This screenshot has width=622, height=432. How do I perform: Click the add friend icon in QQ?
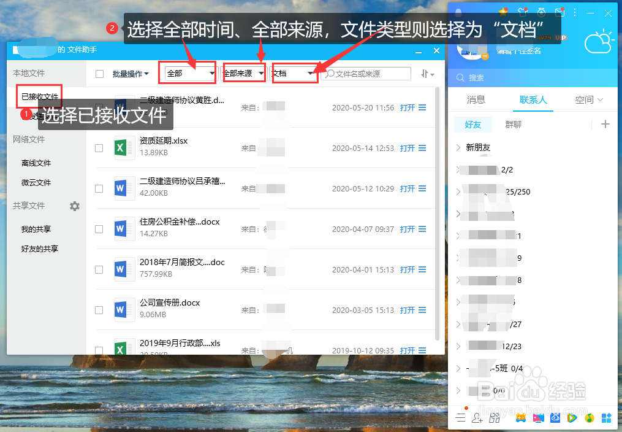(477, 418)
